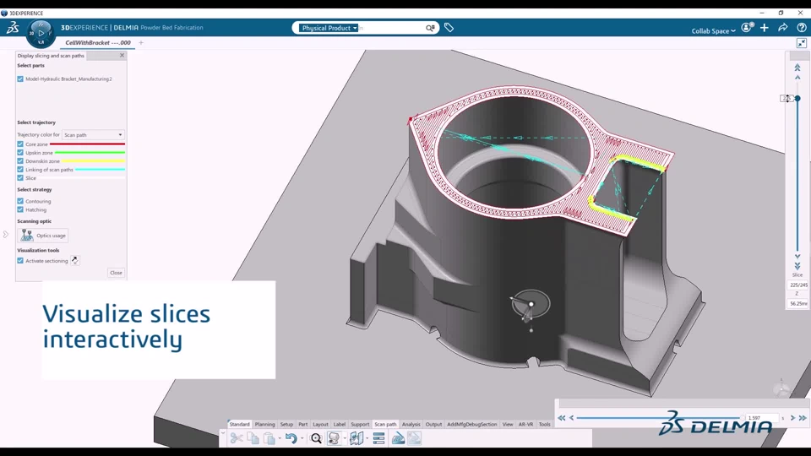
Task: Click the scan time 1.597 field
Action: tap(761, 418)
